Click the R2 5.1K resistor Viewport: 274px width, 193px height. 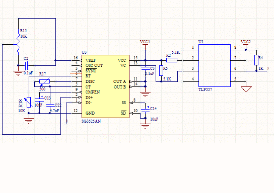172,60
